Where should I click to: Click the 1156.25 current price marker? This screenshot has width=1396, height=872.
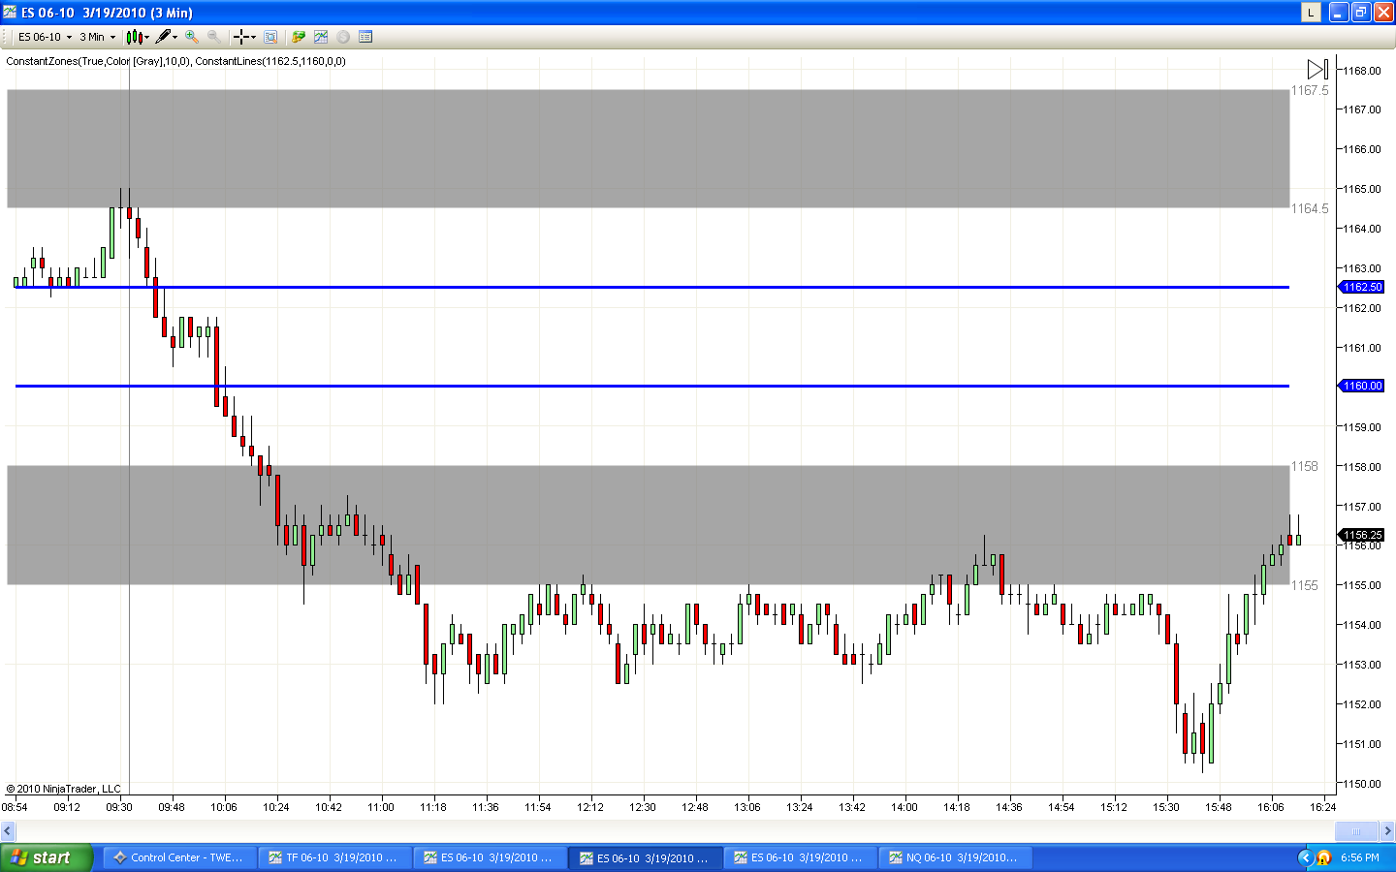1361,535
